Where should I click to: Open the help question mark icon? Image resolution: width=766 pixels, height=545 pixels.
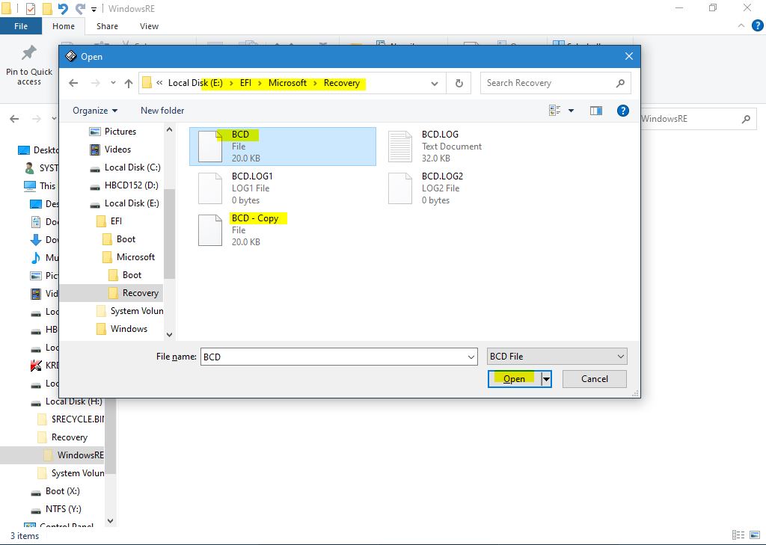622,111
